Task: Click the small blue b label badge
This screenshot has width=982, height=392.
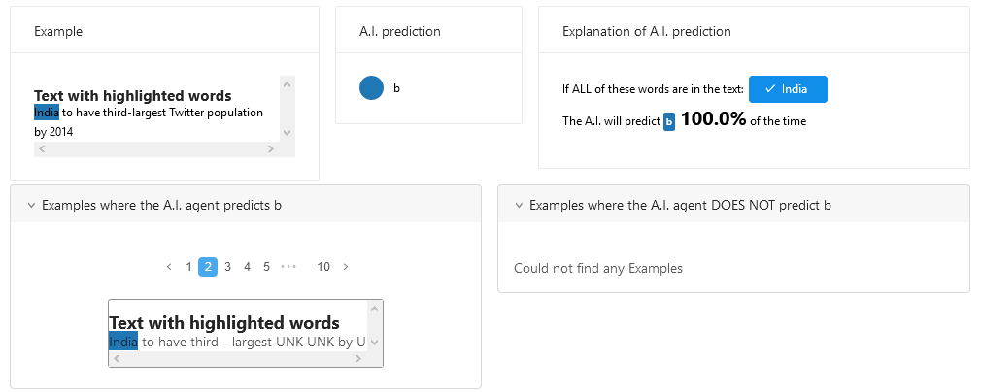Action: (x=669, y=122)
